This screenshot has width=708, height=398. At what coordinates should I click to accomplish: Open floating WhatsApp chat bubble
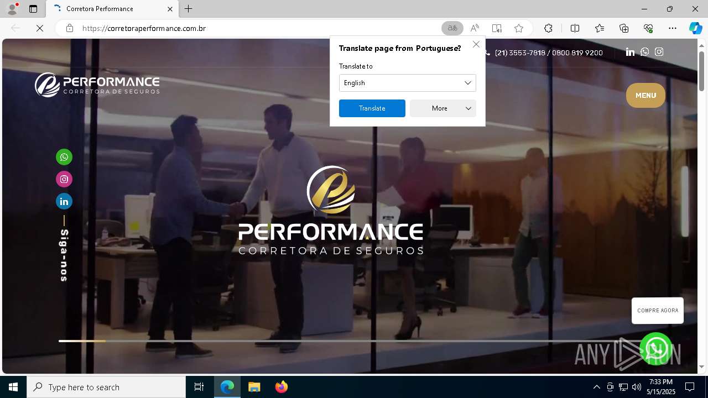656,349
